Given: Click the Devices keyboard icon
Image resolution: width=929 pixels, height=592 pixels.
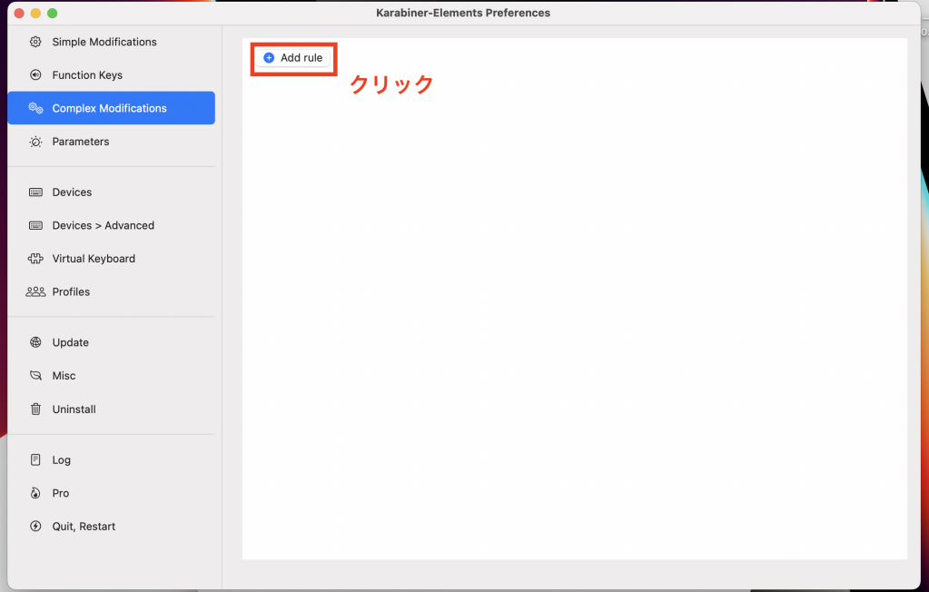Looking at the screenshot, I should 35,192.
